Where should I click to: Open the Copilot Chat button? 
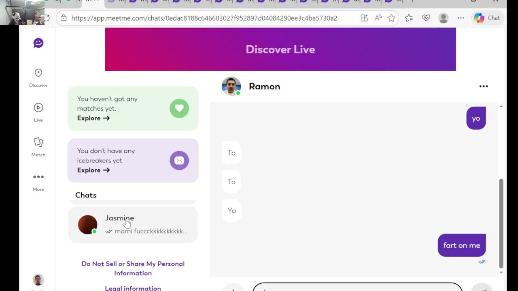(487, 18)
